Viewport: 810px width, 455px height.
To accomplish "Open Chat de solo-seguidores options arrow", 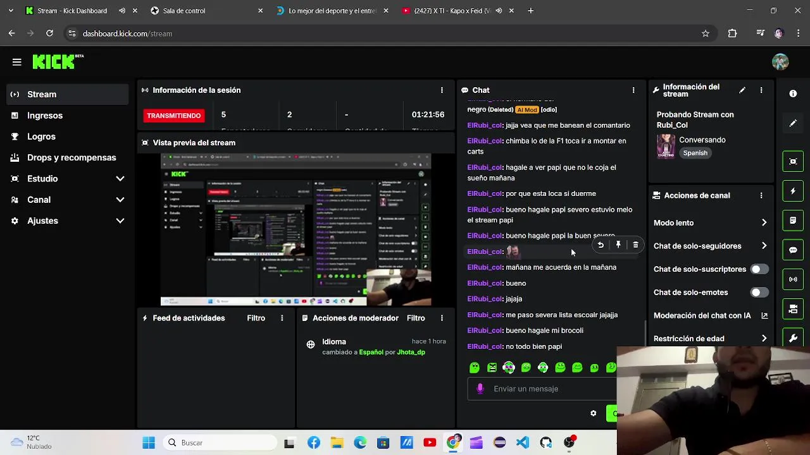I will click(x=764, y=246).
